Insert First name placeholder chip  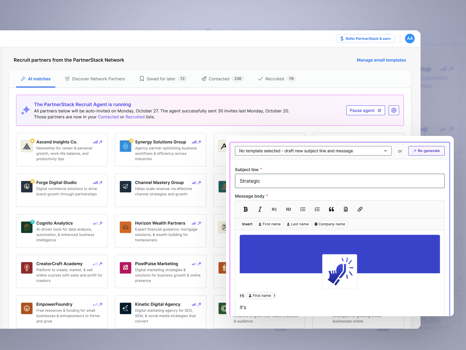[x=270, y=224]
